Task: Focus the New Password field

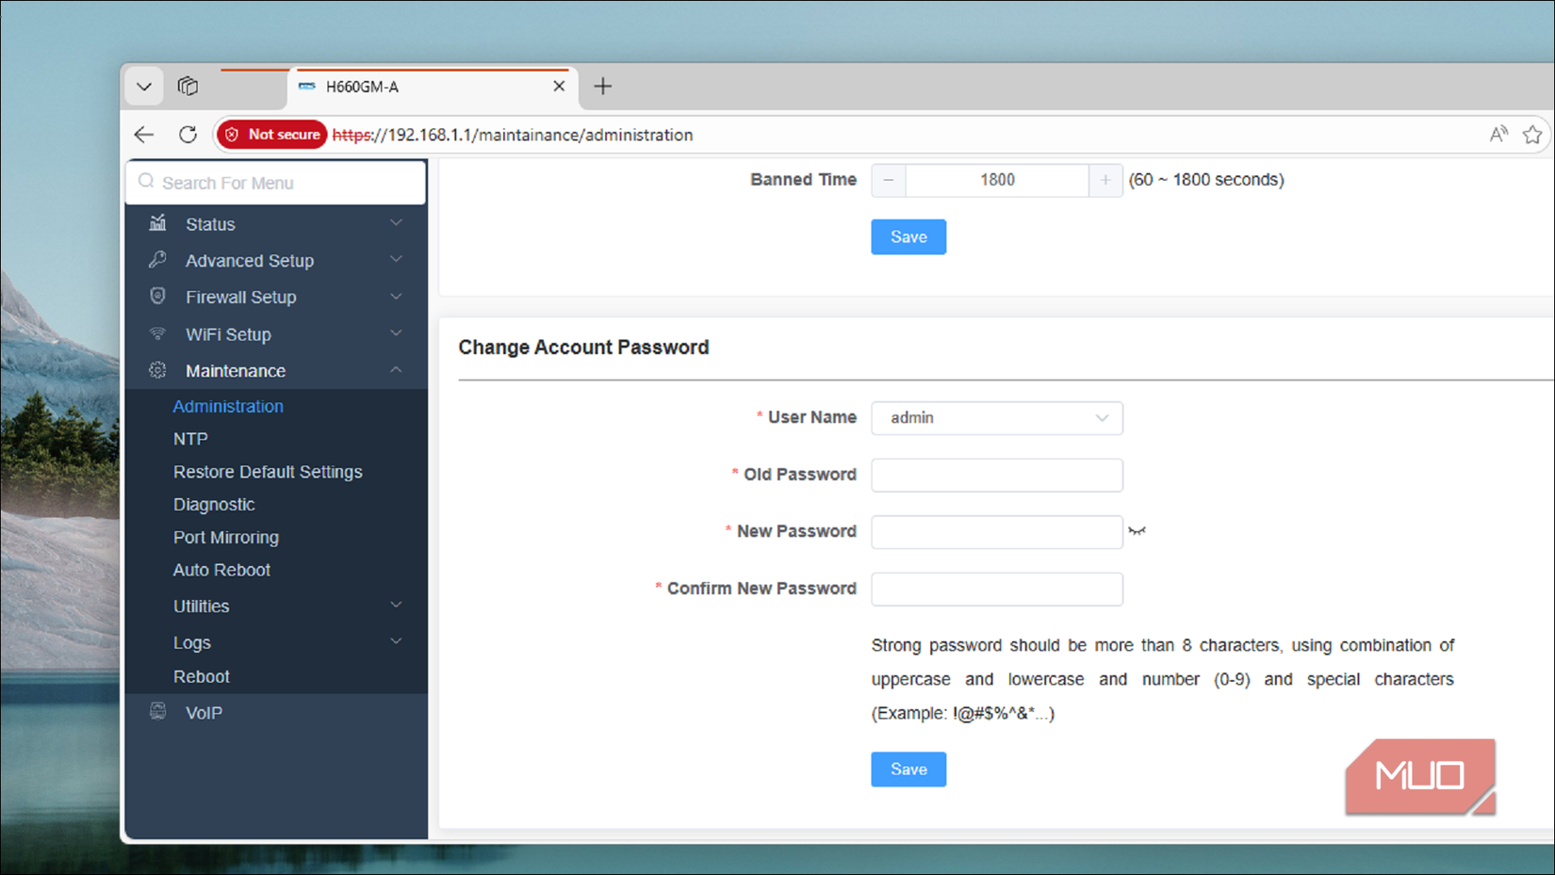Action: point(997,532)
